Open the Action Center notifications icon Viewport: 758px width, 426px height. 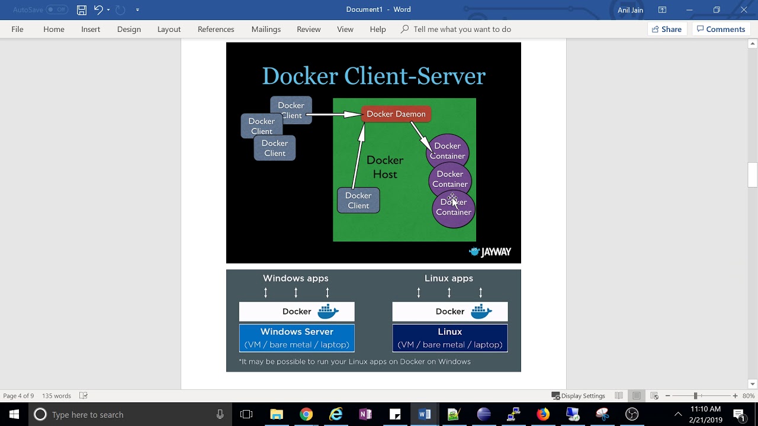[739, 414]
